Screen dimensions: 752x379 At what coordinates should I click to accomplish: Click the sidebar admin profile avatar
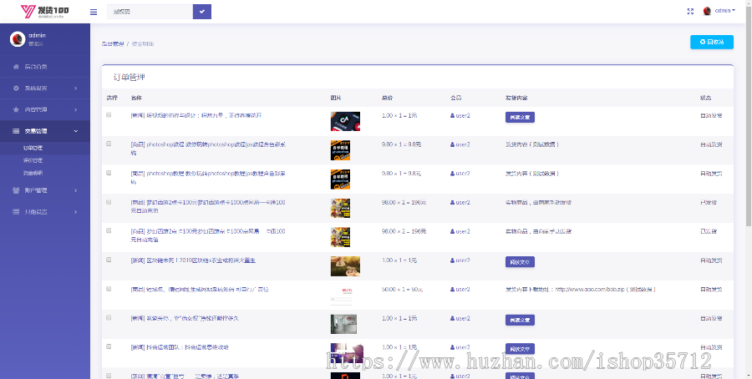[18, 38]
